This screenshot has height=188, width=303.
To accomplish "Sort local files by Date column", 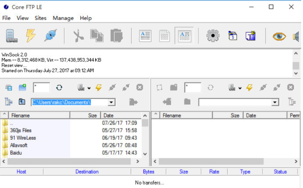I will (121, 115).
